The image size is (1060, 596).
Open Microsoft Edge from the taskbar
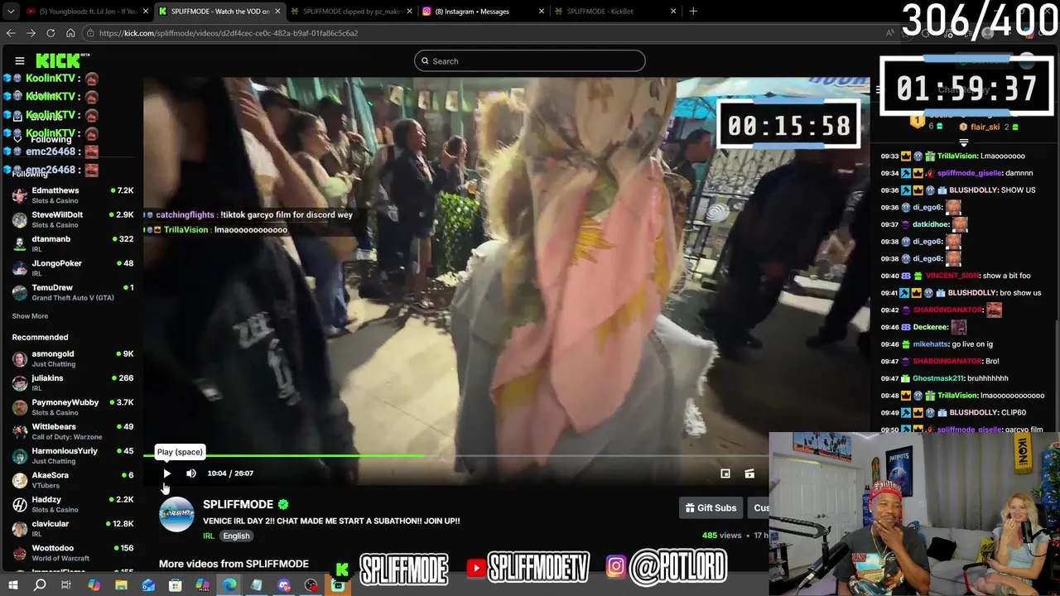coord(229,585)
